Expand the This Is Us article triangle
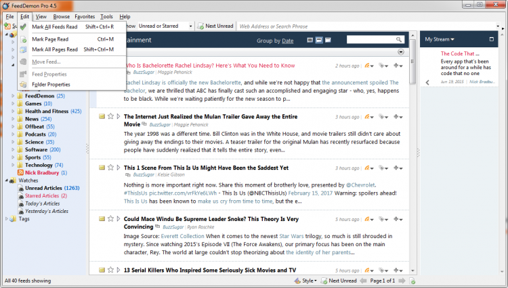Viewport: 508px width, 288px height. coord(119,168)
